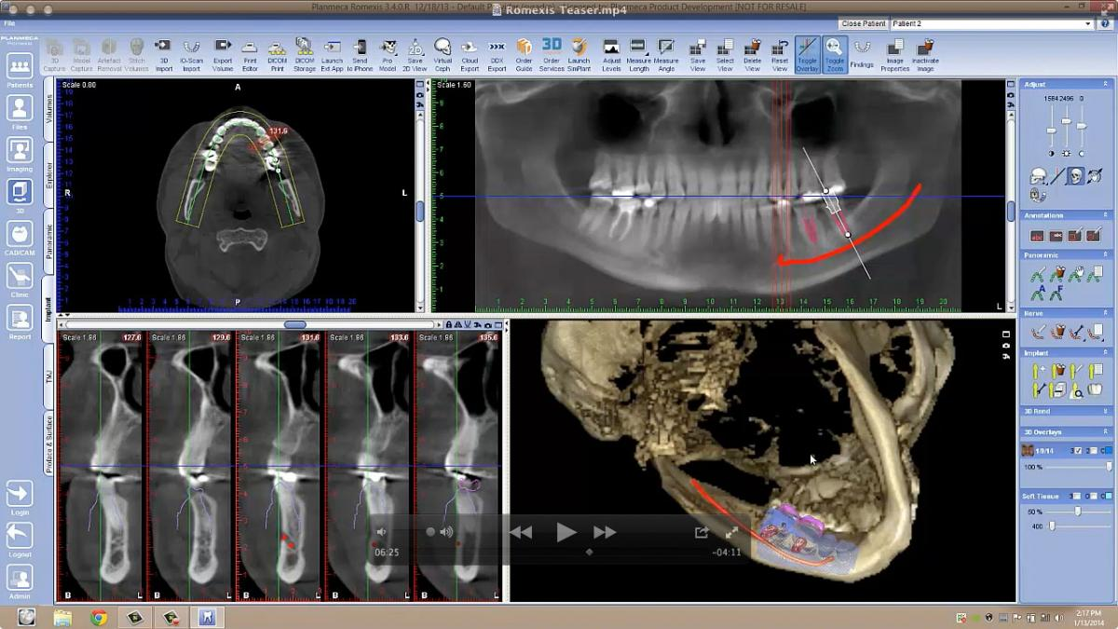Image resolution: width=1118 pixels, height=629 pixels.
Task: Collapse the Nerve panel
Action: click(1106, 313)
